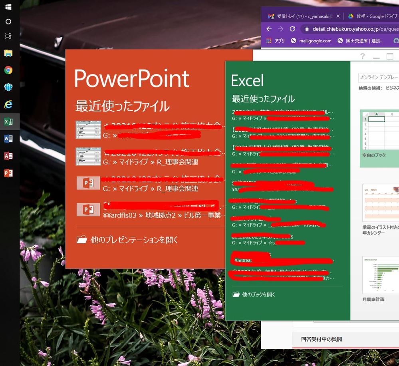
Task: Click the ビジネス suggested search link
Action: (x=392, y=88)
